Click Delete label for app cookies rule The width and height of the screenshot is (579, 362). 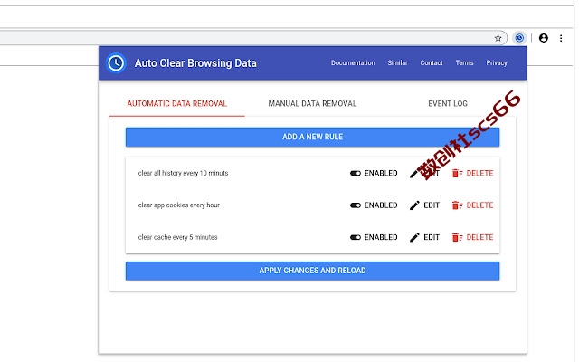click(479, 205)
